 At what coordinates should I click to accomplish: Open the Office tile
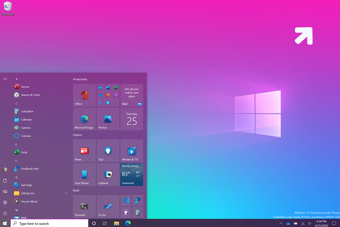[x=84, y=95]
